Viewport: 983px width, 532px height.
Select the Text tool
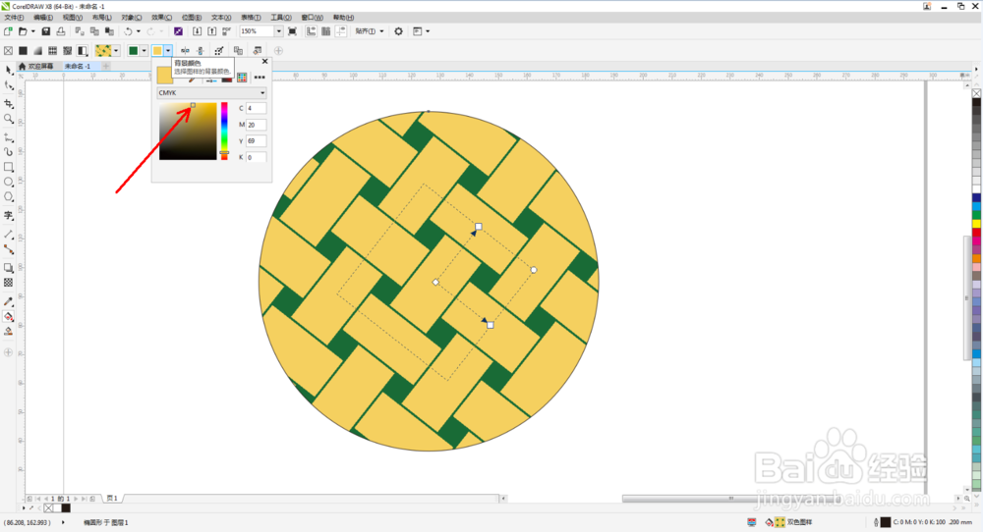pyautogui.click(x=9, y=215)
